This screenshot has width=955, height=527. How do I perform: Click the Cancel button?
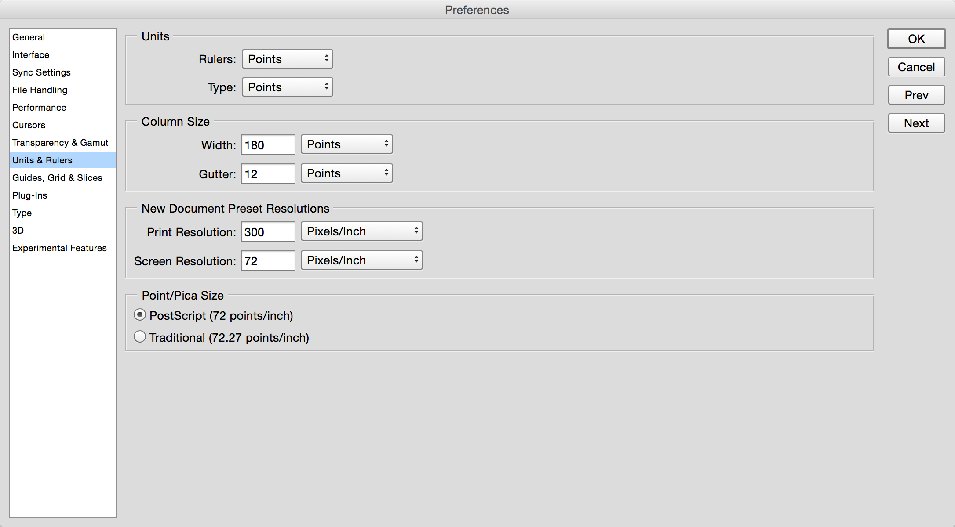click(917, 67)
